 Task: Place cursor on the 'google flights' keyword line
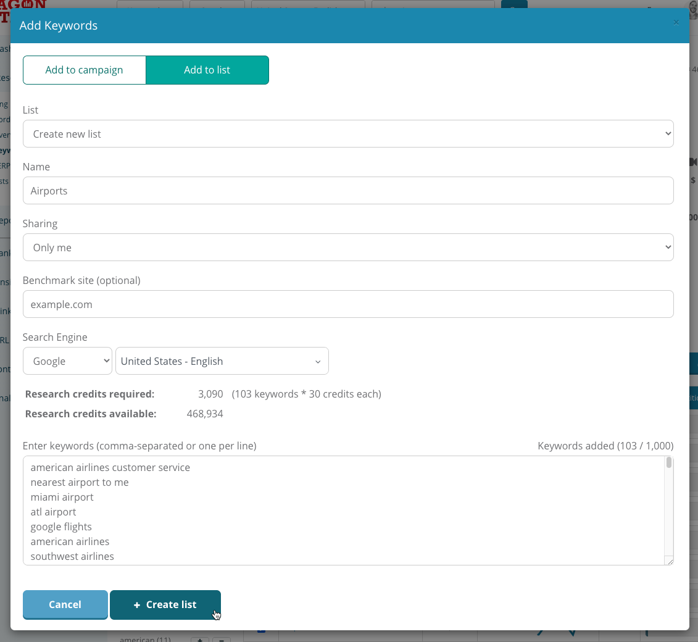(x=61, y=527)
